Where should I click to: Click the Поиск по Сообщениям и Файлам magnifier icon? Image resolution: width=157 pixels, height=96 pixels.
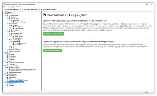click(8, 81)
